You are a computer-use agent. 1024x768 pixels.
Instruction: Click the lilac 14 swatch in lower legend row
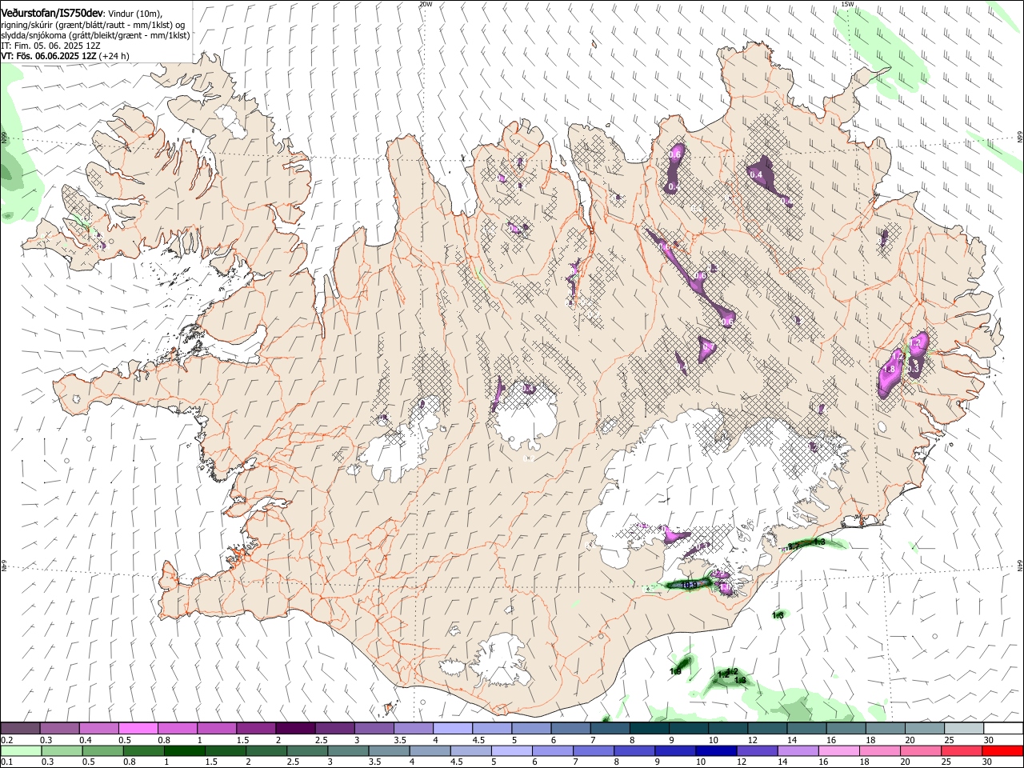coord(798,750)
